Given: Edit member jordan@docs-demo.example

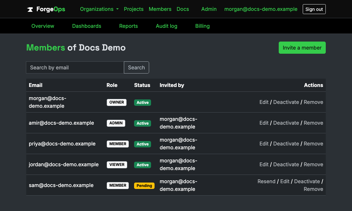Looking at the screenshot, I should 264,164.
